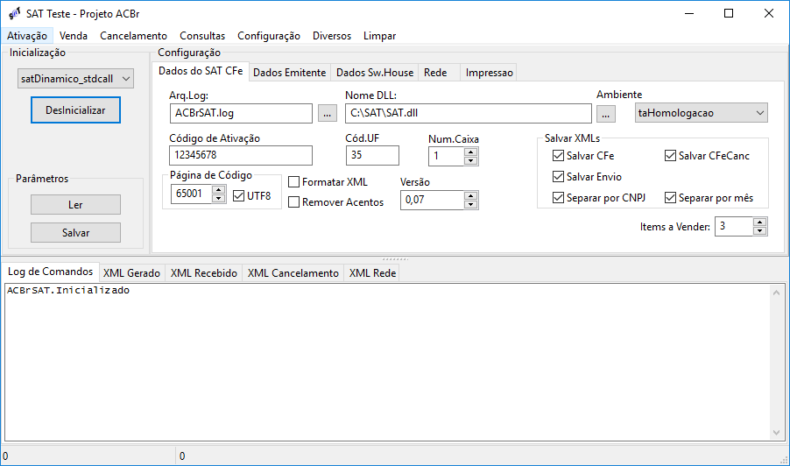The width and height of the screenshot is (790, 466).
Task: Click the Cód.UF input field
Action: pos(372,155)
